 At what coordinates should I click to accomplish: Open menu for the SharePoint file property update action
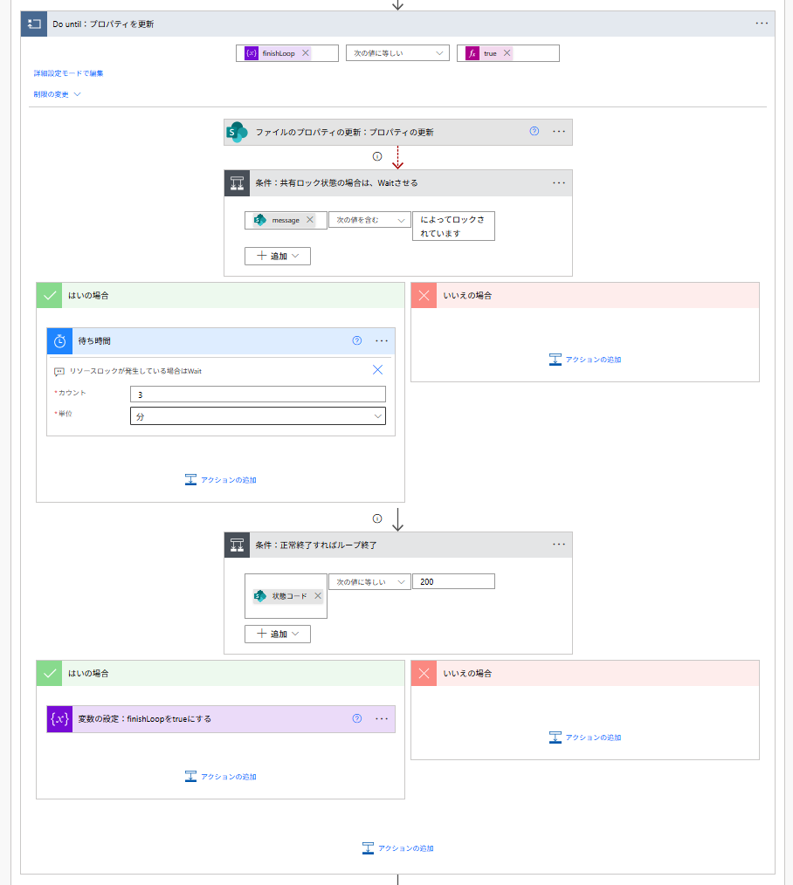click(560, 132)
